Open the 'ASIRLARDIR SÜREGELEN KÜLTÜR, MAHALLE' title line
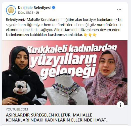Screen dimensions: 131x126 click(49, 115)
